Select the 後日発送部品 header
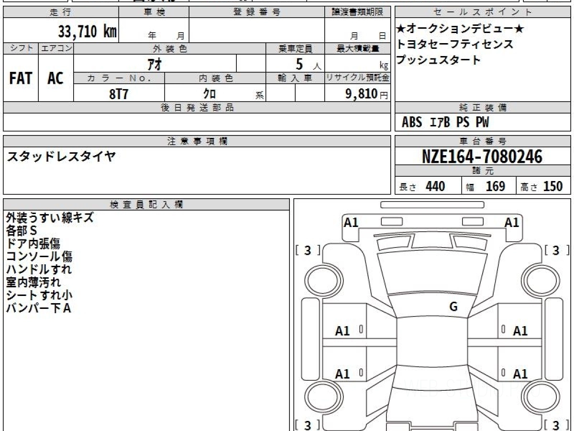This screenshot has width=574, height=431. (x=197, y=108)
